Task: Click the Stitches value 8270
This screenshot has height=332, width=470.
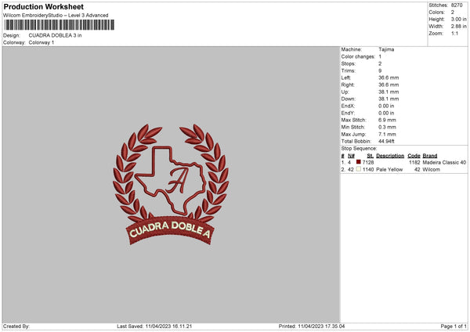Action: coord(457,5)
